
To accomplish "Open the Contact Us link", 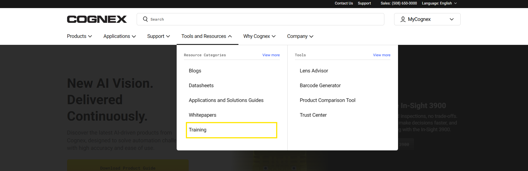I will [344, 3].
